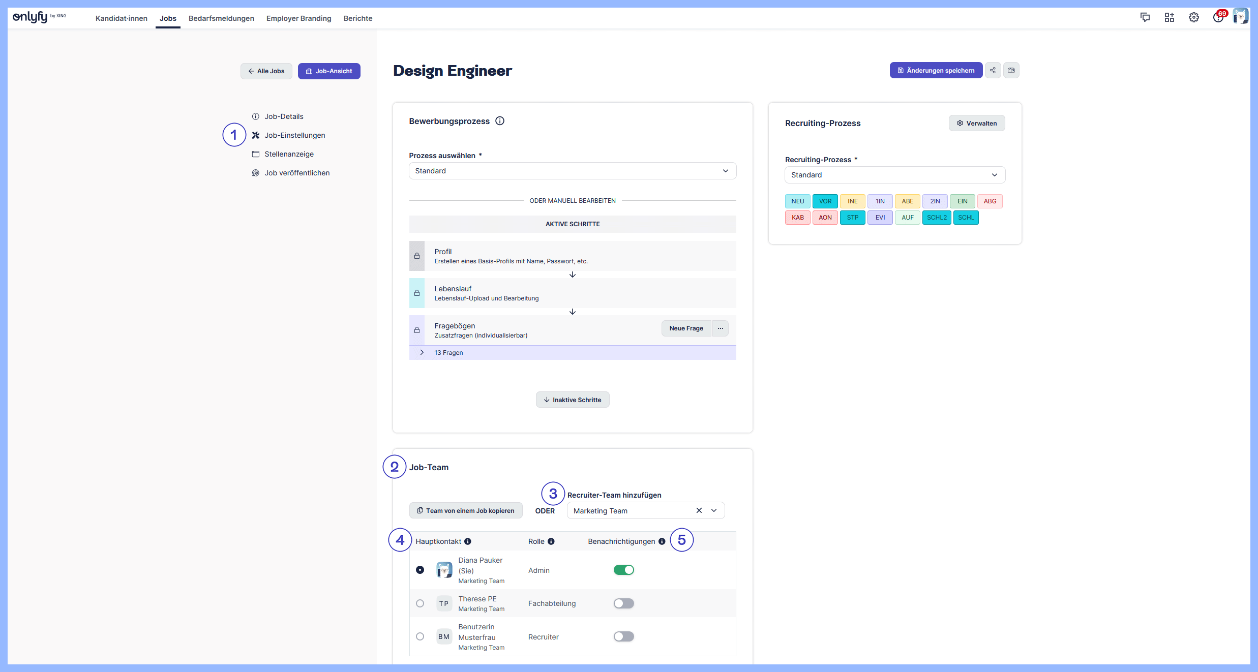Go to the Kandidat:innen nav tab
1258x672 pixels.
121,18
